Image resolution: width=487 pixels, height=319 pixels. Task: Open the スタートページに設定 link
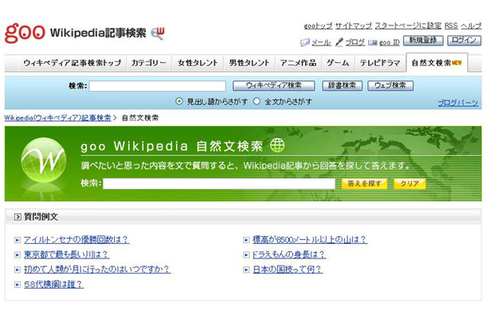tap(408, 26)
